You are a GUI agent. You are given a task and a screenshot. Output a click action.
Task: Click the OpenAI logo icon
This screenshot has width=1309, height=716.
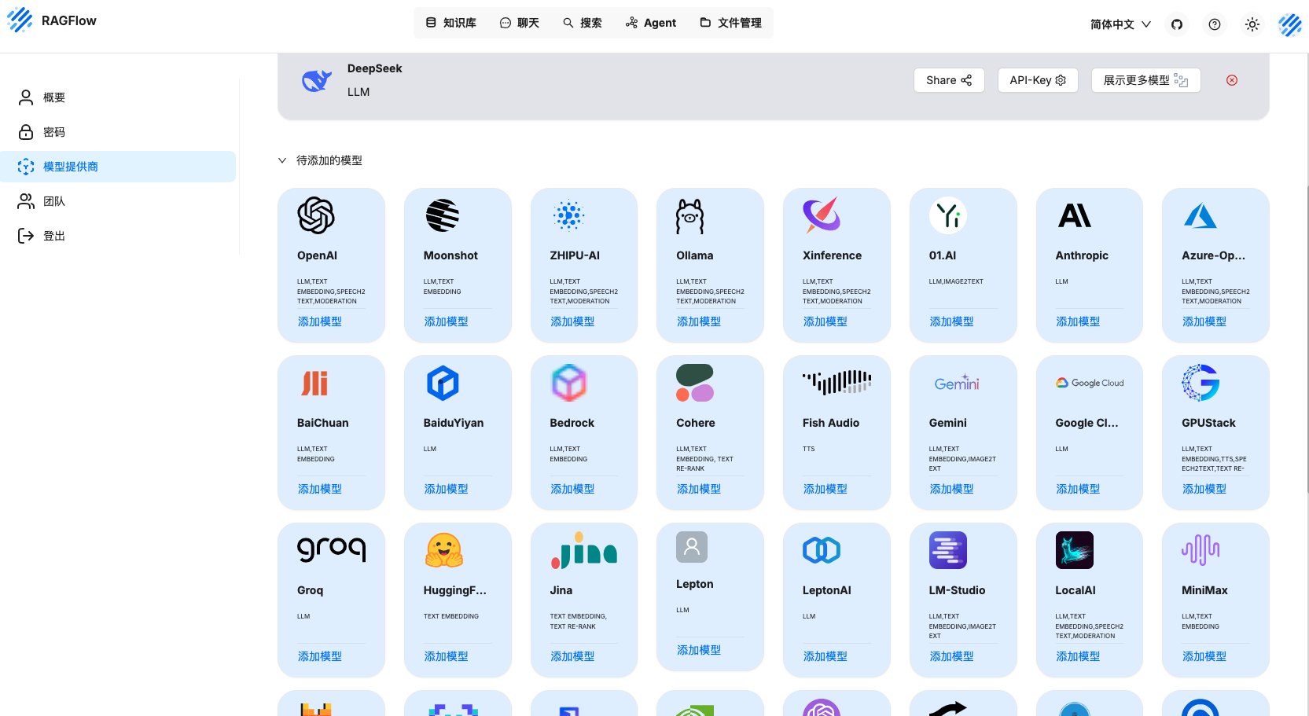point(316,215)
